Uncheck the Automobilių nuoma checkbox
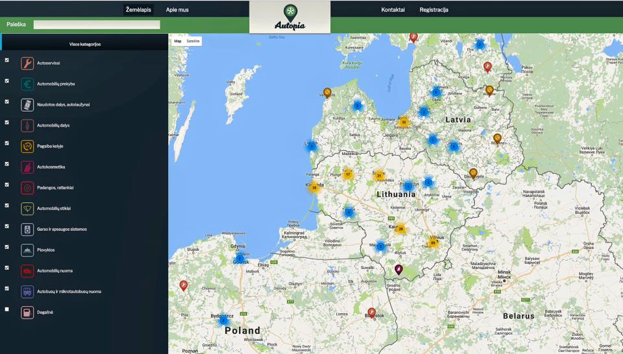 (x=6, y=268)
